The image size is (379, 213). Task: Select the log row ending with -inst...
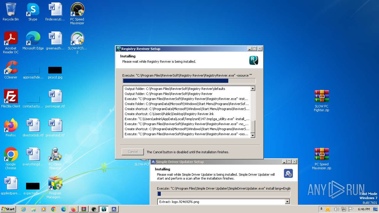click(x=187, y=99)
